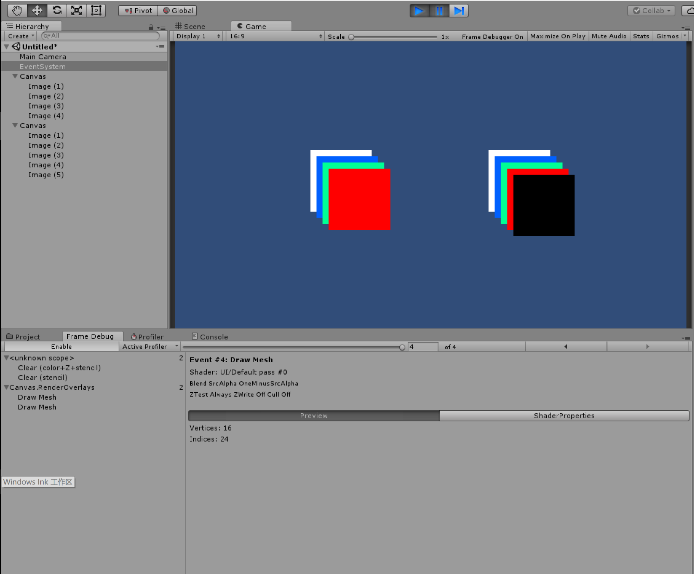Click the Hierarchy search field

click(x=100, y=36)
